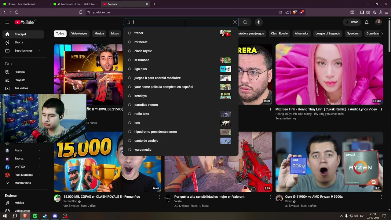Open the notifications bell

367,22
